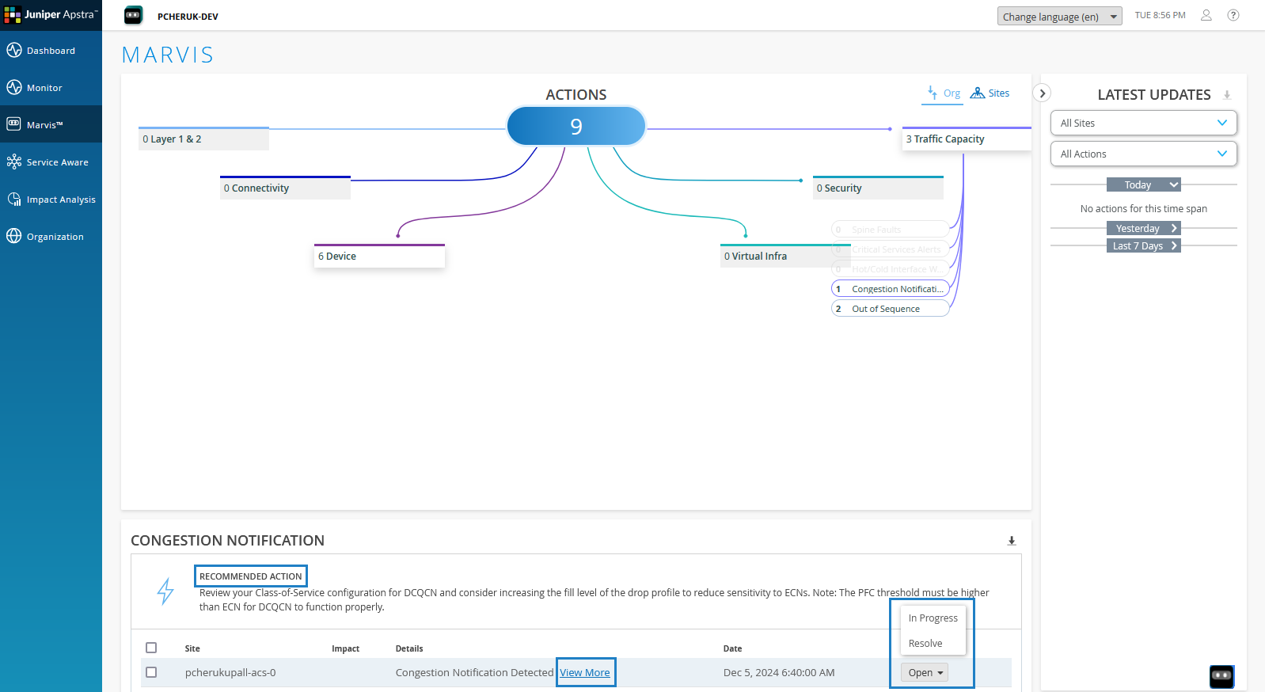Click the Dashboard icon in sidebar
Screen dimensions: 1265x692
14,51
